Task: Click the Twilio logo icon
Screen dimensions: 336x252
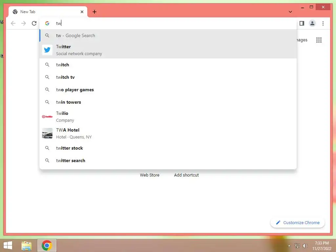Action: (47, 116)
